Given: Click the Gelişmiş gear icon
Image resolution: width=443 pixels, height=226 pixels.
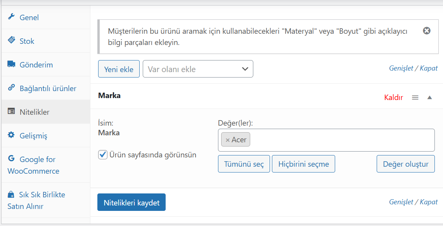Looking at the screenshot, I should tap(11, 135).
